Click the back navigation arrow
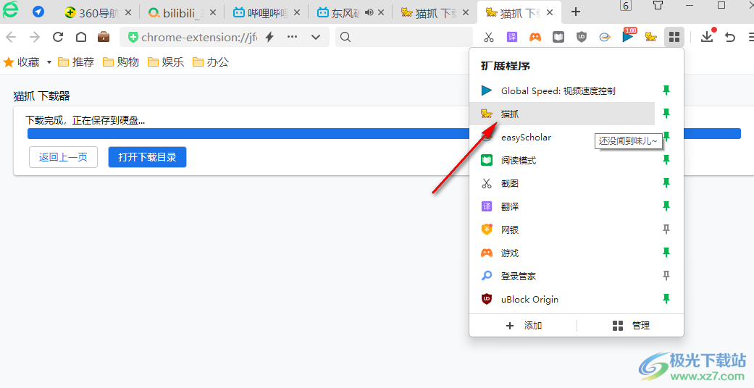The image size is (754, 388). tap(11, 37)
